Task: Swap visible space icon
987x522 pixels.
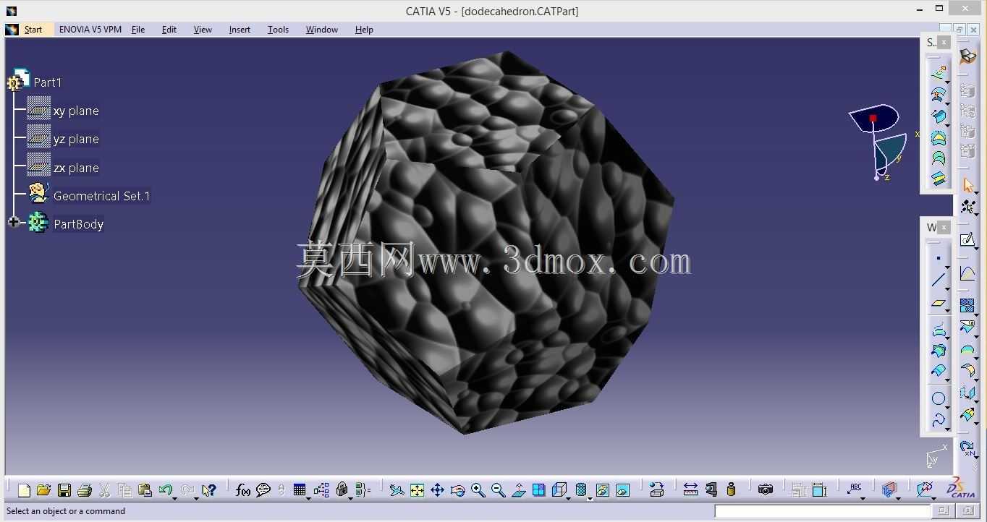Action: click(623, 490)
